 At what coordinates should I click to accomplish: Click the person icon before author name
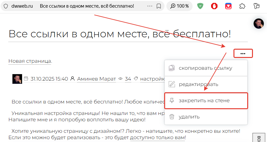point(72,79)
